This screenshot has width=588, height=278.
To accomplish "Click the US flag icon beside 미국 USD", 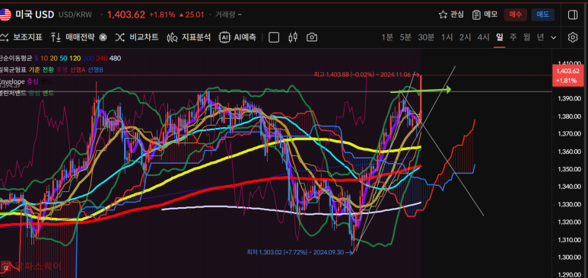I will [x=5, y=14].
